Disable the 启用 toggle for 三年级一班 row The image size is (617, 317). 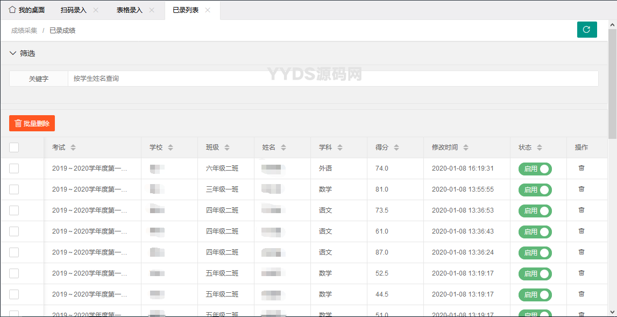[535, 190]
